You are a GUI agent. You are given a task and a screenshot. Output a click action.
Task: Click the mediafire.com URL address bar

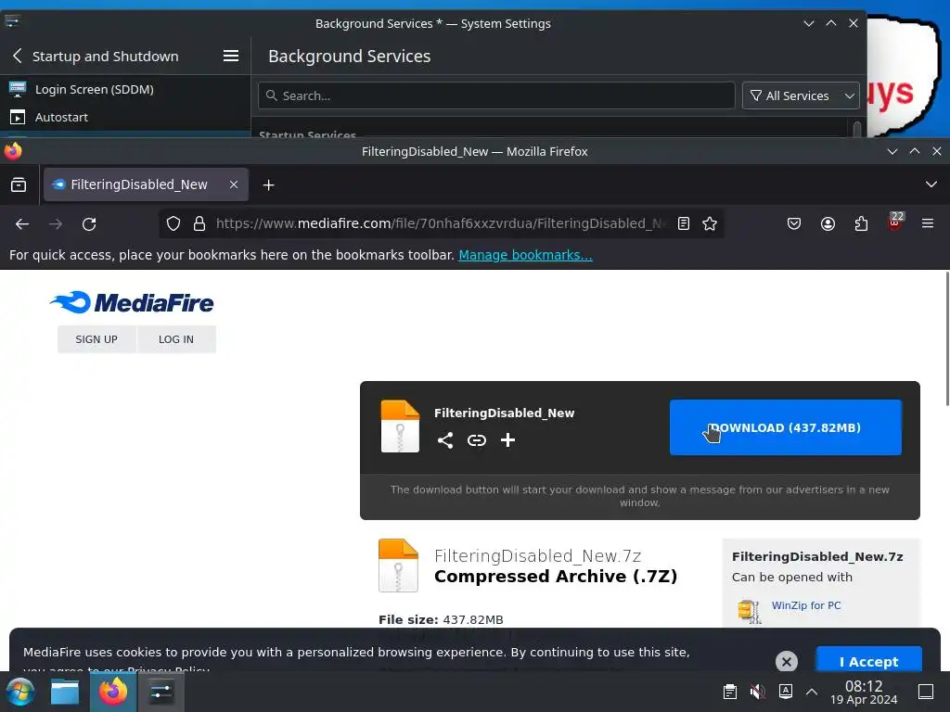point(440,223)
